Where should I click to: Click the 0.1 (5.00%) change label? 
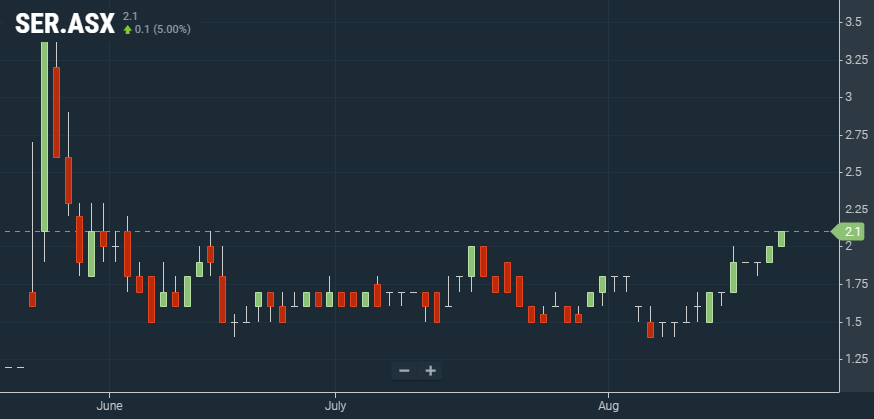pyautogui.click(x=162, y=30)
